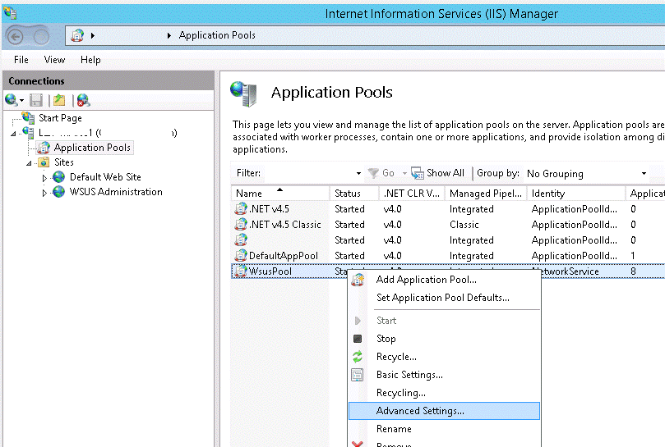The height and width of the screenshot is (447, 665).
Task: Expand the WSUS Administration node
Action: 44,193
